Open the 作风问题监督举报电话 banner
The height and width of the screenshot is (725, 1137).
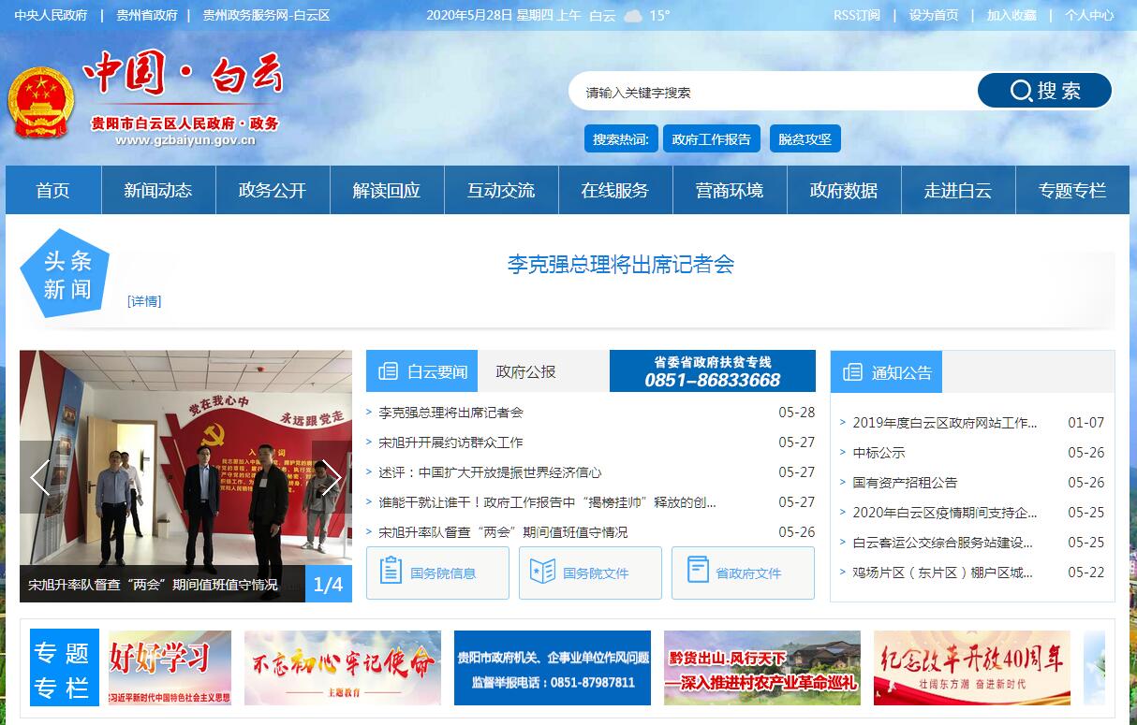[x=553, y=667]
